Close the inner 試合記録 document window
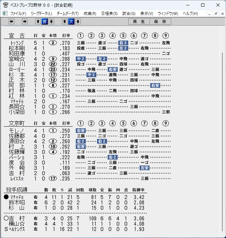Viewport: 226px width, 238px height. (x=222, y=14)
